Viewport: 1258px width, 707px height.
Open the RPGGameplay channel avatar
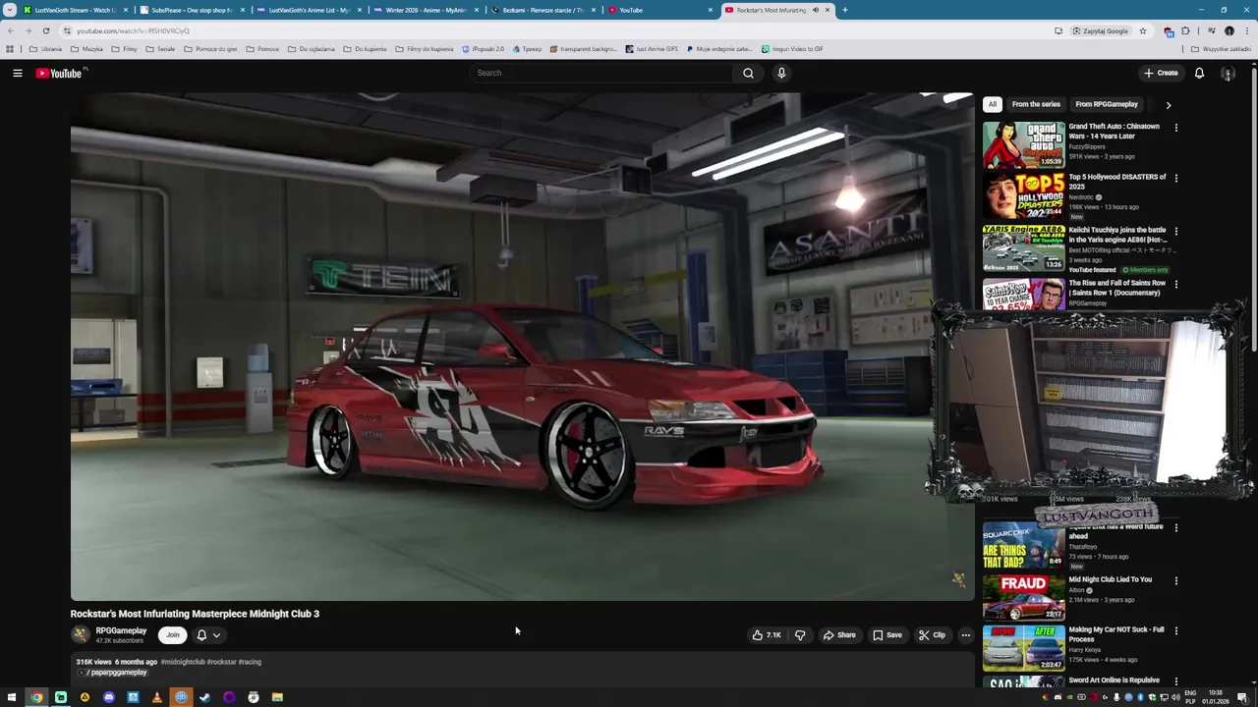coord(81,635)
